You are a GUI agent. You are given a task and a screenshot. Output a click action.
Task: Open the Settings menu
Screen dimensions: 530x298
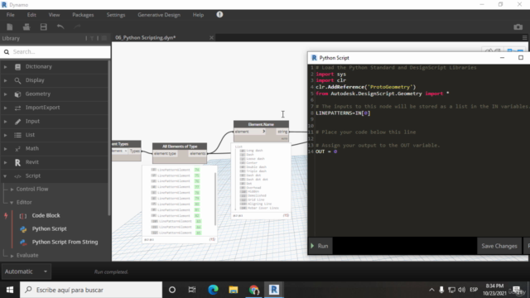(116, 15)
